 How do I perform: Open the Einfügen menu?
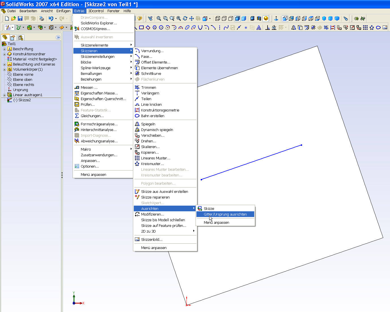tap(63, 11)
